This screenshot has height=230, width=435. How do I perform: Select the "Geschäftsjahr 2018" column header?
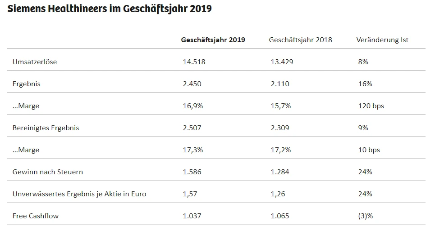point(300,40)
